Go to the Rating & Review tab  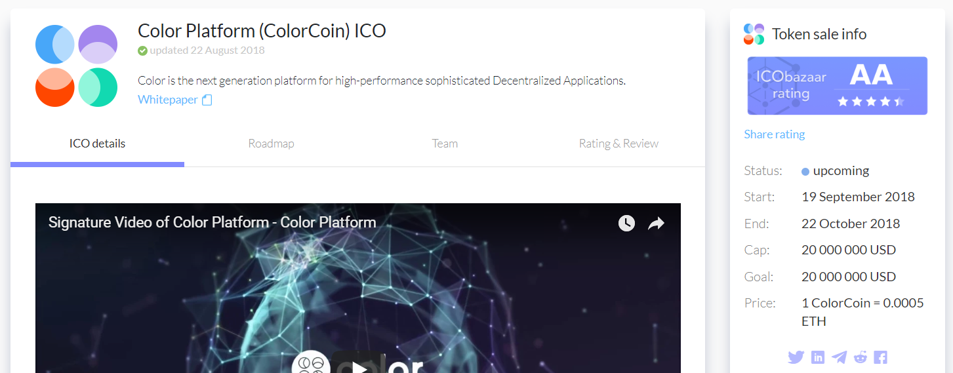click(x=618, y=144)
